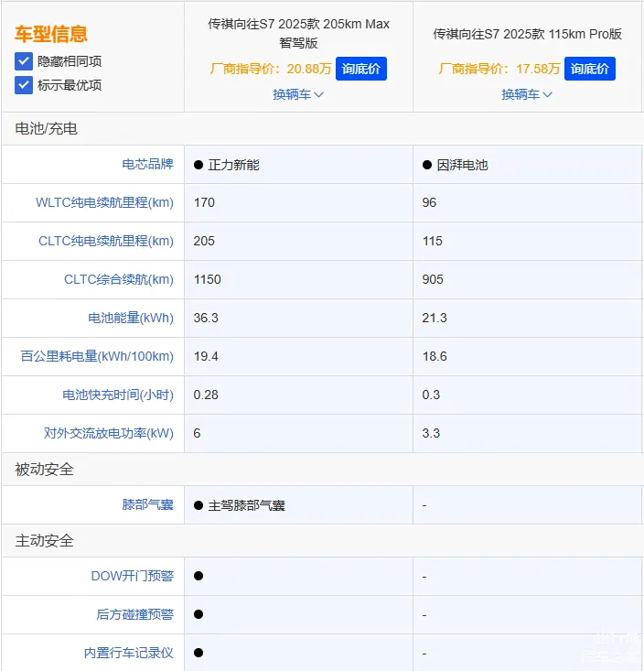644x671 pixels.
Task: Click the 电池快充时间 parameter label
Action: (117, 395)
